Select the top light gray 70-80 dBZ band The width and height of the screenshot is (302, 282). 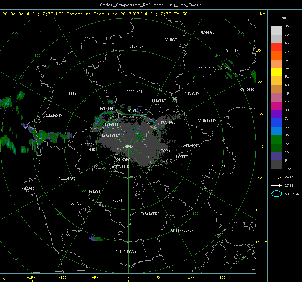(276, 30)
